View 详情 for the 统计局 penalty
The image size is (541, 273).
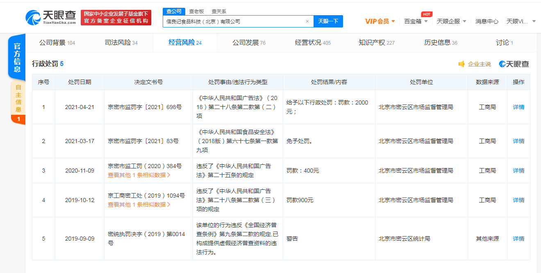[518, 239]
